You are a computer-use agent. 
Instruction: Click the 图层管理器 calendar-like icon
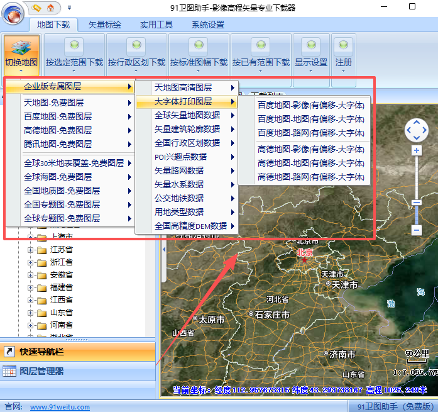coord(9,371)
